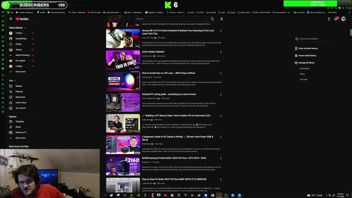The image size is (352, 198).
Task: Open the Live chat history category
Action: [x=304, y=79]
